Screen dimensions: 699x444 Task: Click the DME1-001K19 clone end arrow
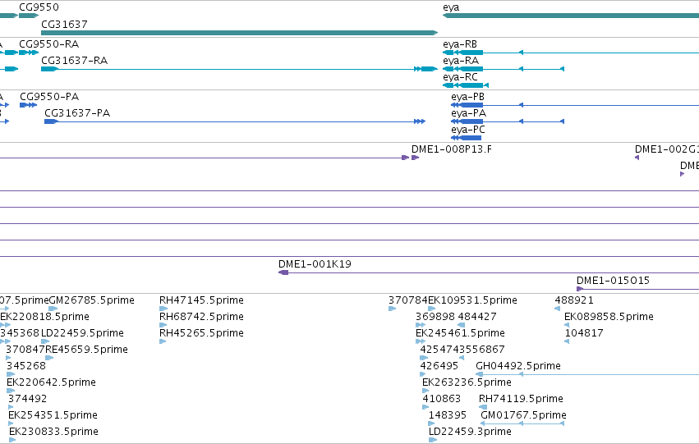(283, 272)
